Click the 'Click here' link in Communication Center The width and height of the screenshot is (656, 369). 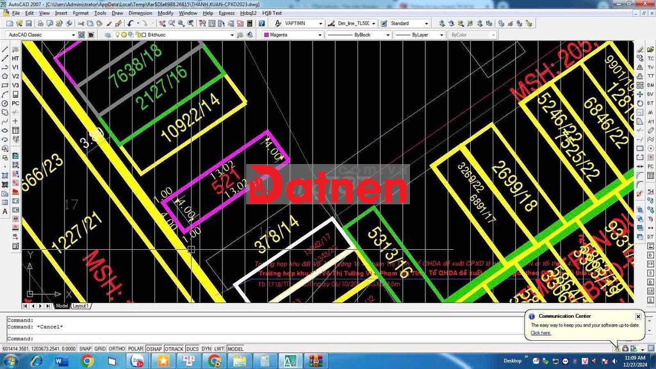point(540,333)
